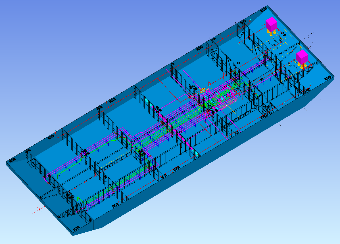Select the green pipe stub near bottom bulkhead
The height and width of the screenshot is (244, 340).
tap(79, 199)
